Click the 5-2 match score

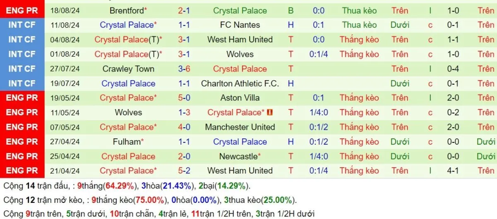(184, 171)
